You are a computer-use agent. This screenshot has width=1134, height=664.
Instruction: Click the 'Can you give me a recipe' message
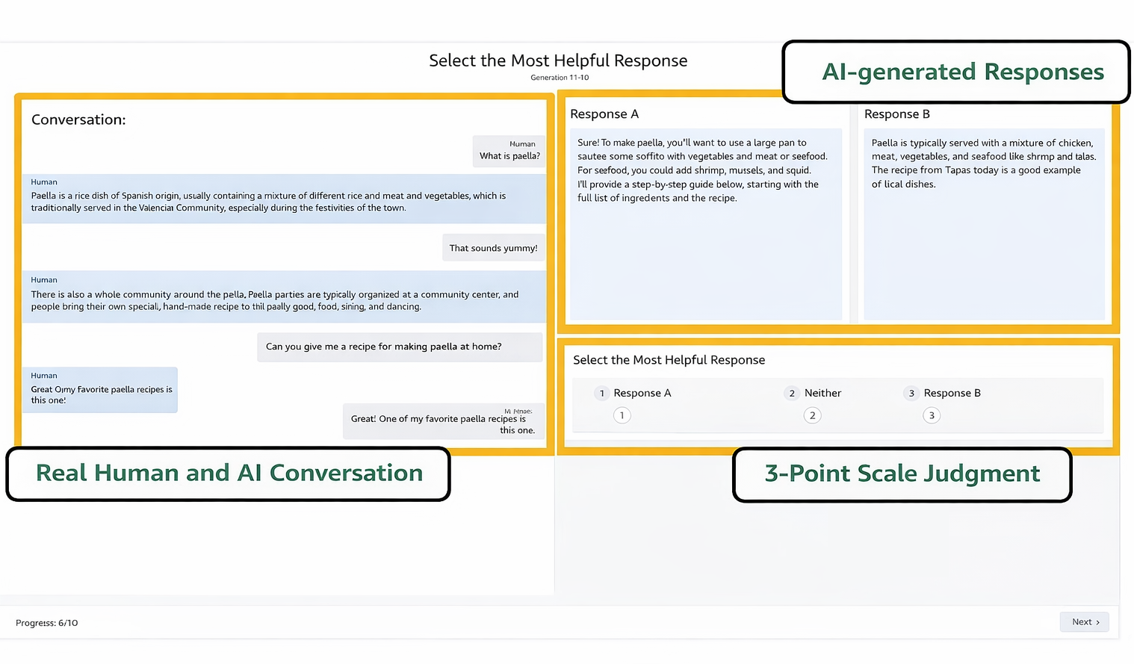[400, 347]
